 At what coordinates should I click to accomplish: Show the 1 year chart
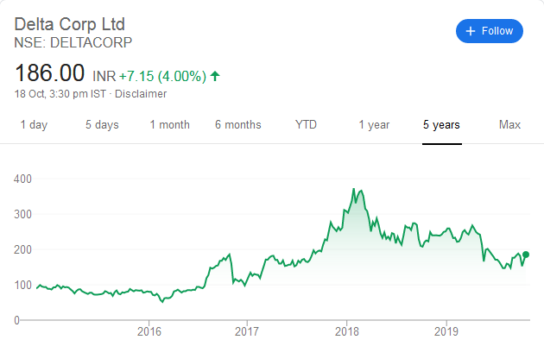click(x=374, y=125)
